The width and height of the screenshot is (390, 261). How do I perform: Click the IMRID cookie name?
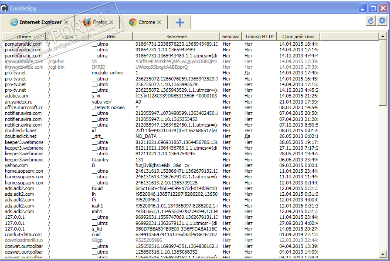point(98,67)
